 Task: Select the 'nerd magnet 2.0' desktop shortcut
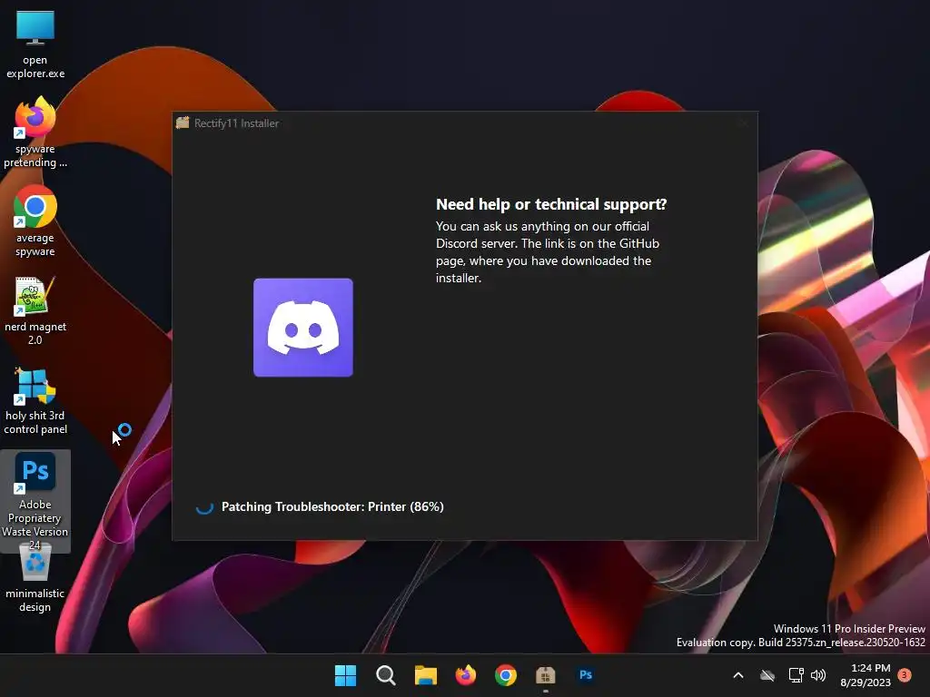(35, 310)
